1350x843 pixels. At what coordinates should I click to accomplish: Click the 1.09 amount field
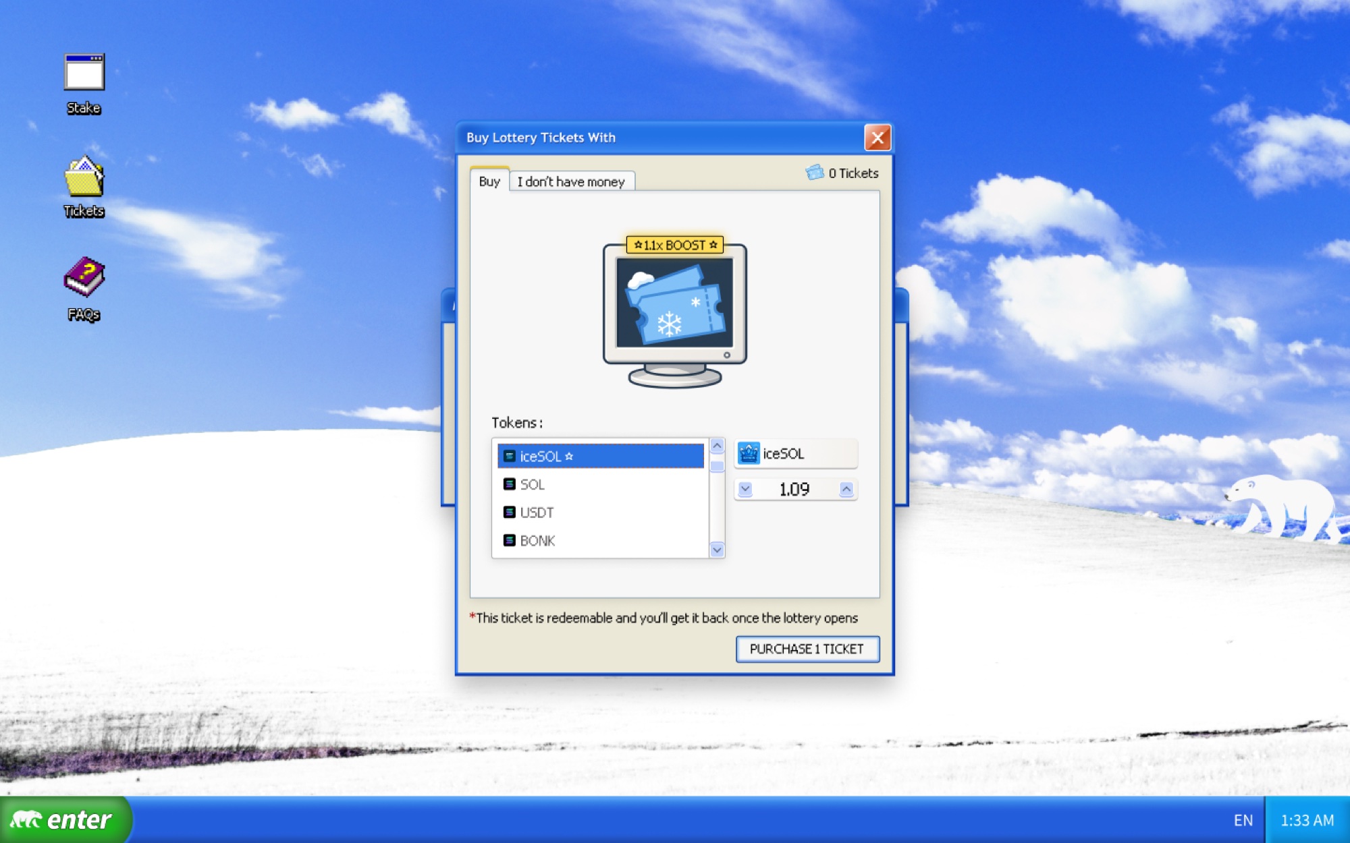click(795, 489)
